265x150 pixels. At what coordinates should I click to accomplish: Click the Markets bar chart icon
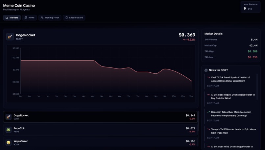click(x=7, y=18)
